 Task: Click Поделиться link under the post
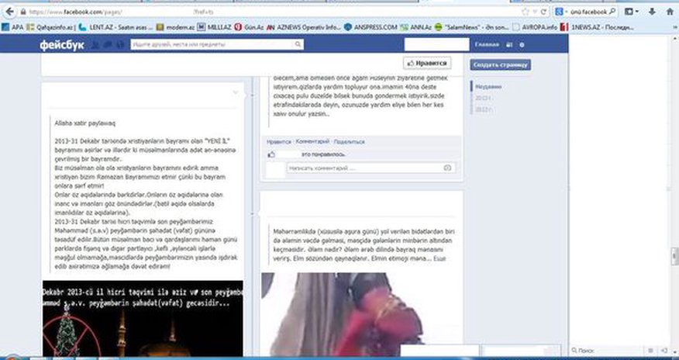coord(349,142)
